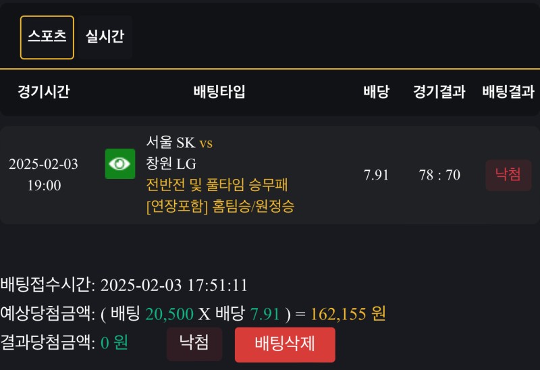This screenshot has height=370, width=540.
Task: Select the 경기결과 column header
Action: (439, 92)
